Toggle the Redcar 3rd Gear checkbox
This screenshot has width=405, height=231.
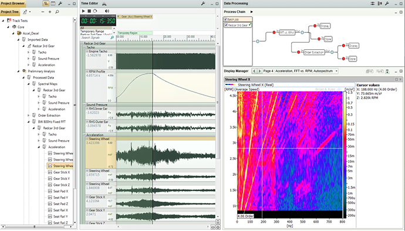click(226, 25)
